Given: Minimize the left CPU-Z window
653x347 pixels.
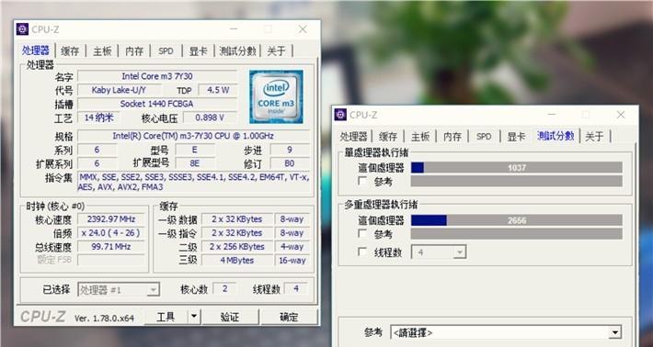Looking at the screenshot, I should tap(234, 29).
